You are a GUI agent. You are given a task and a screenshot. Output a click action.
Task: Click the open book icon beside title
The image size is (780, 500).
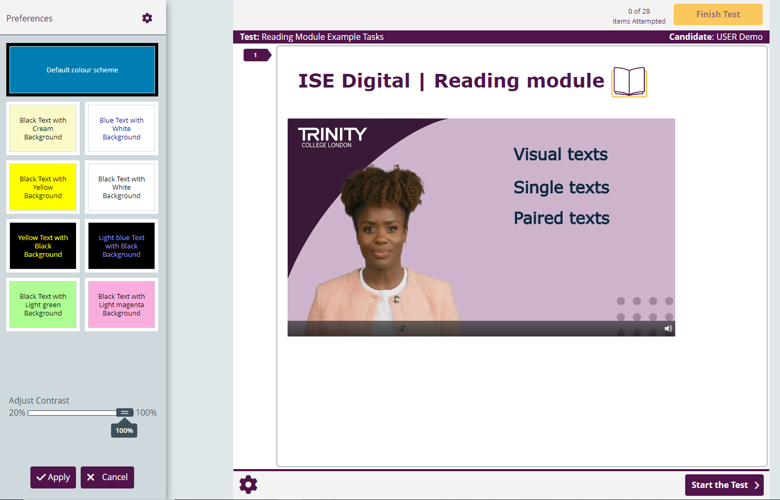pos(629,82)
